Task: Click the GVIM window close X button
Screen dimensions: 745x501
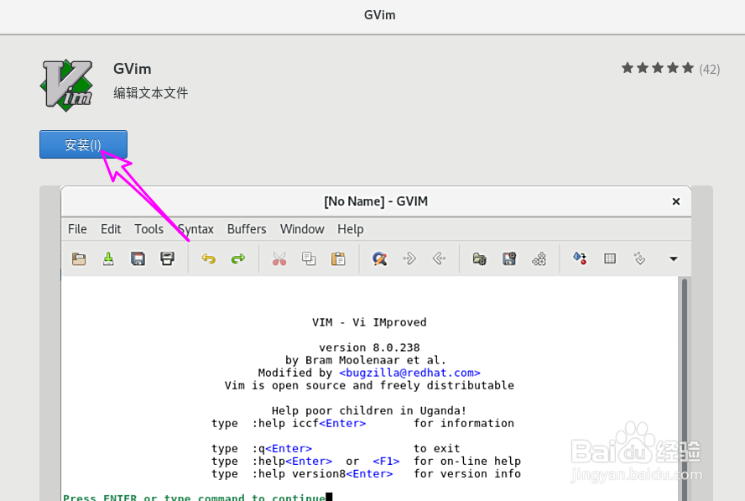Action: point(675,201)
